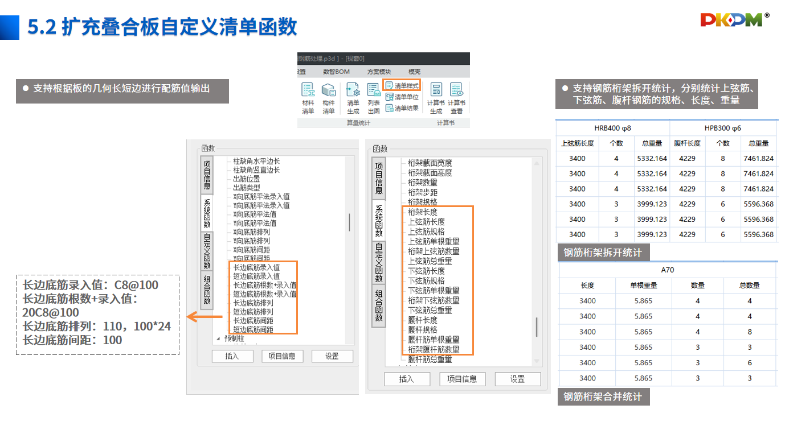
Task: Open the 构件清单 ribbon tool
Action: tap(329, 98)
